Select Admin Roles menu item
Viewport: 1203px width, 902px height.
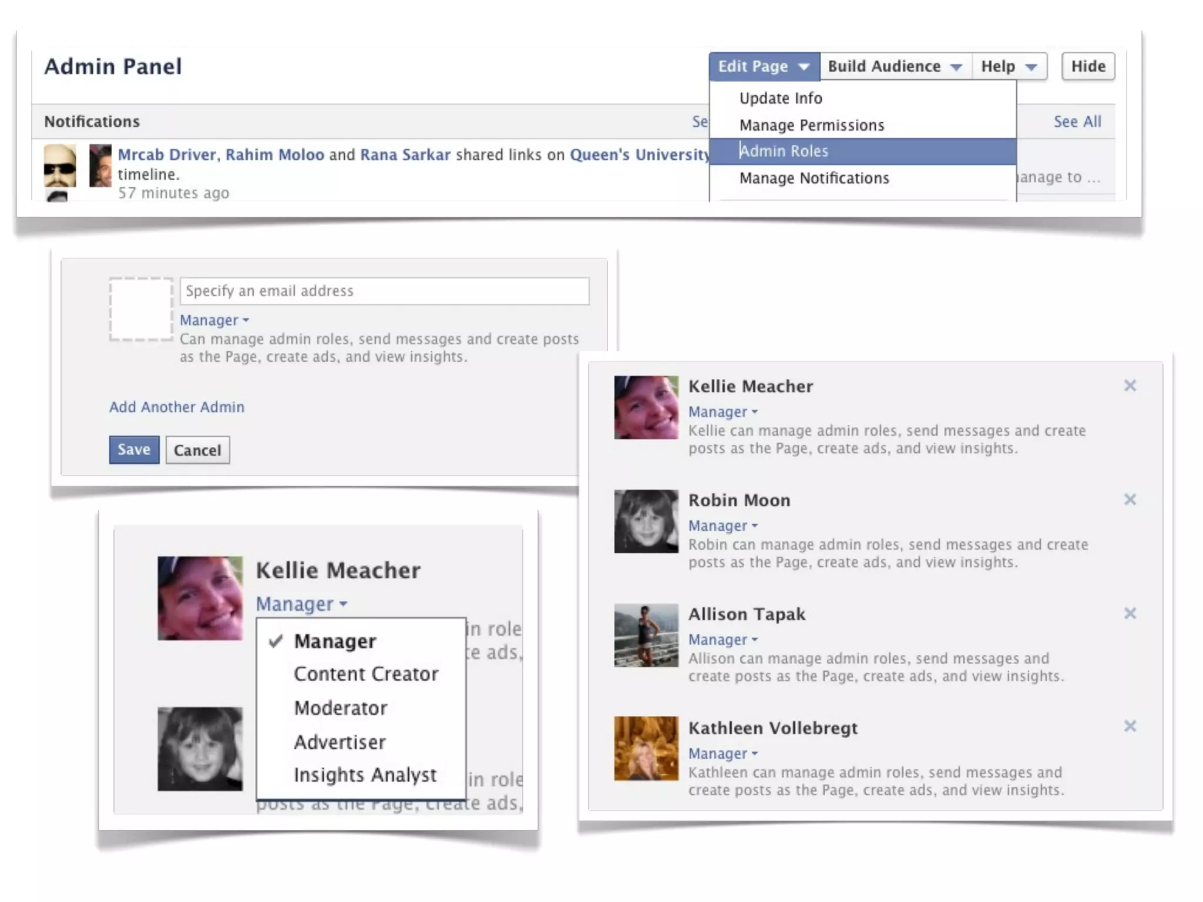[x=784, y=152]
